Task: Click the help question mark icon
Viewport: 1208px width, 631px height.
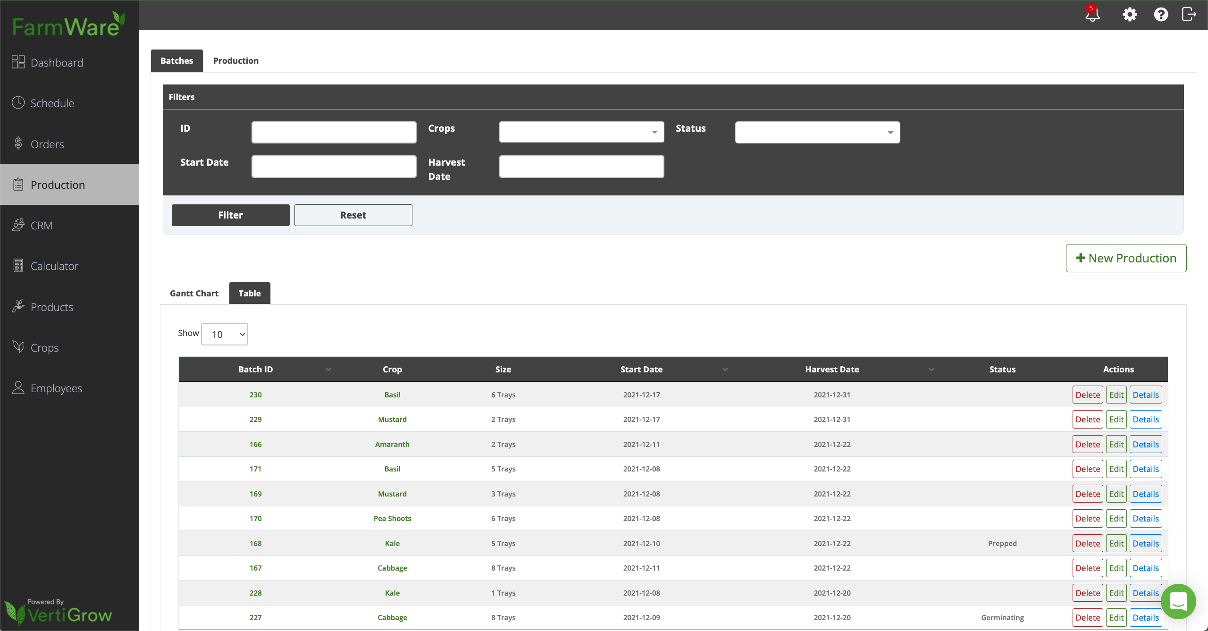Action: click(1161, 15)
